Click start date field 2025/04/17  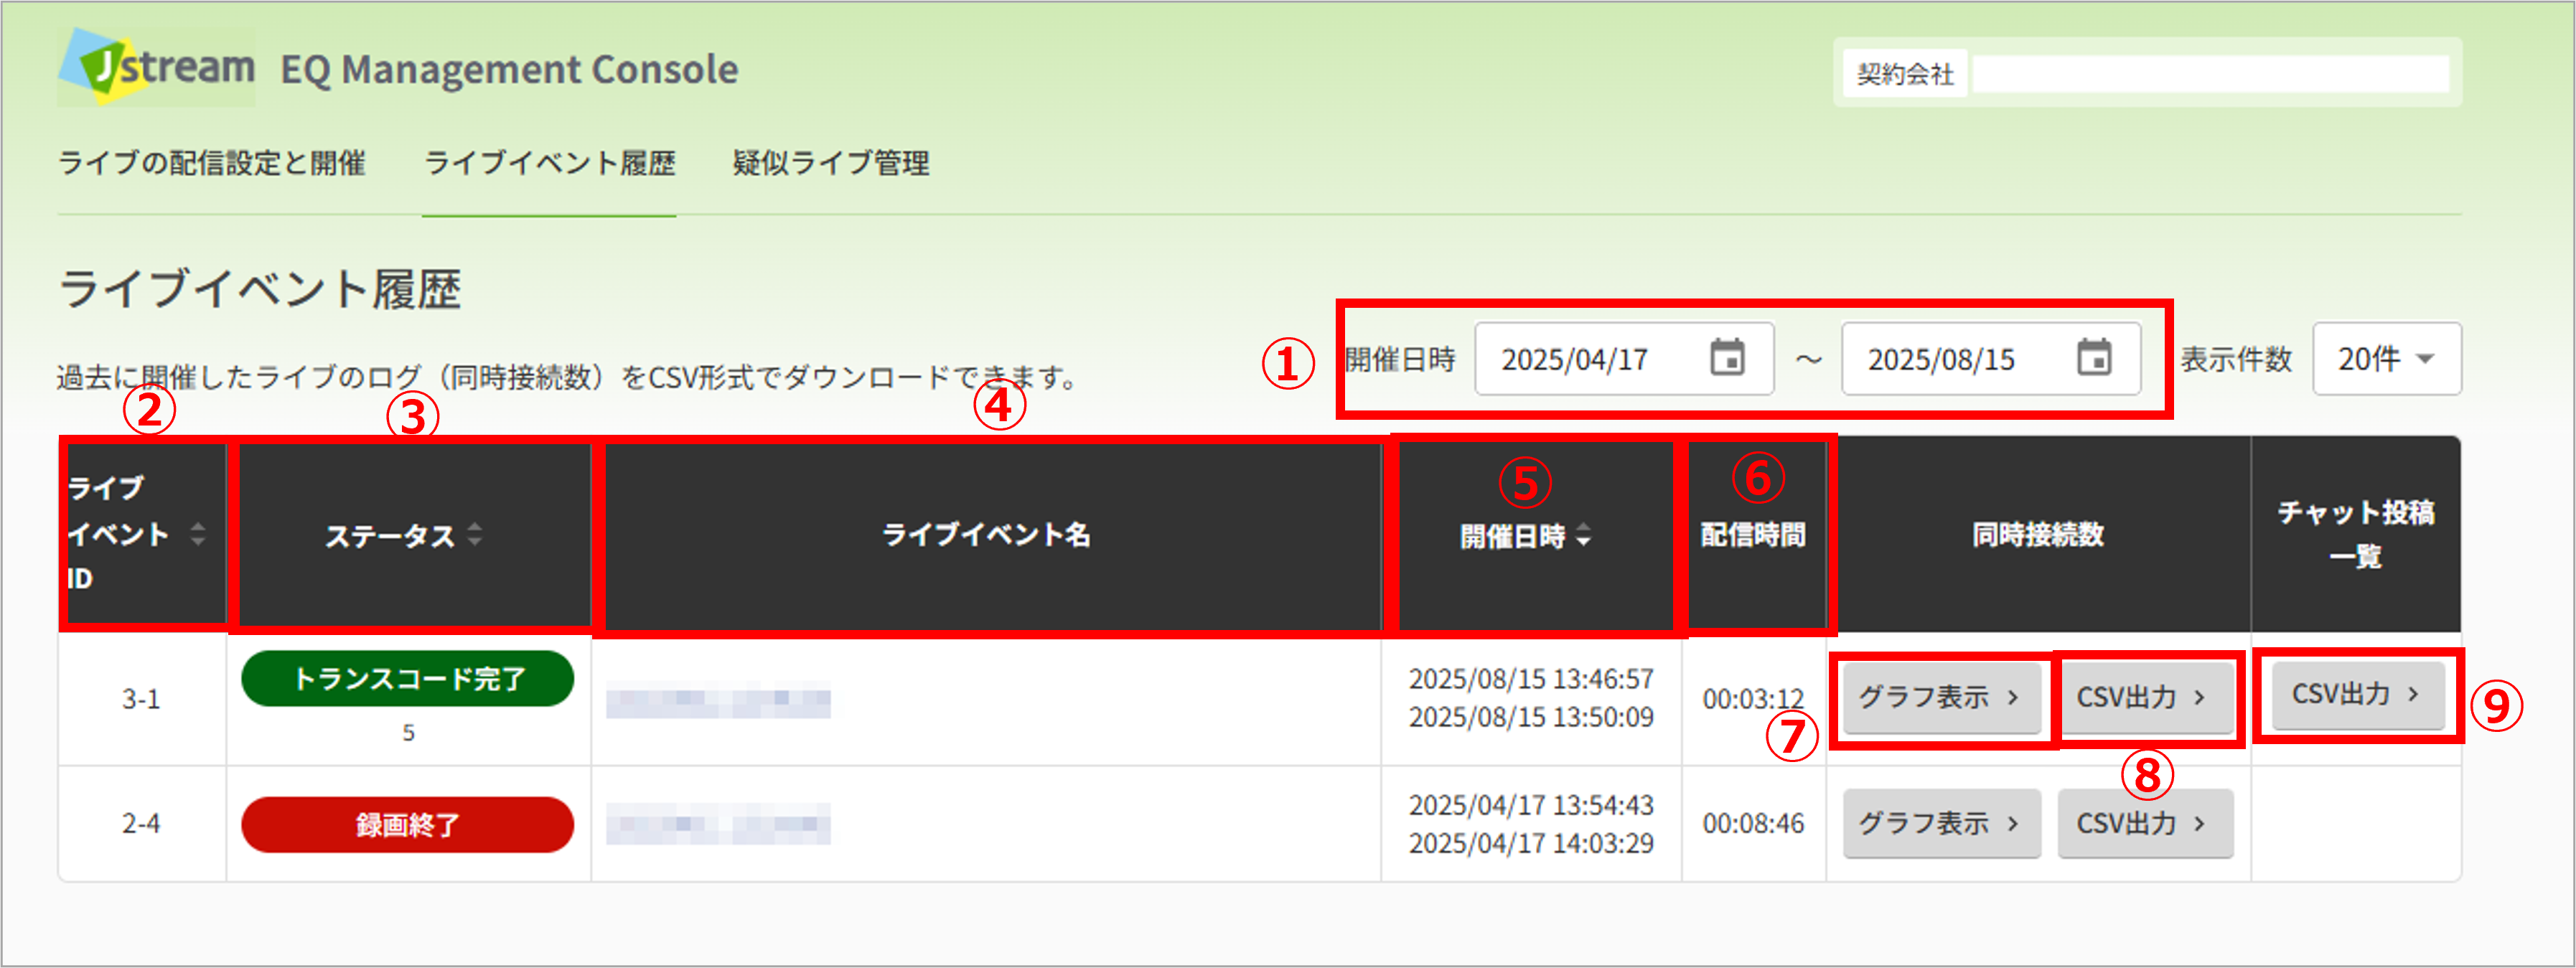click(1624, 358)
